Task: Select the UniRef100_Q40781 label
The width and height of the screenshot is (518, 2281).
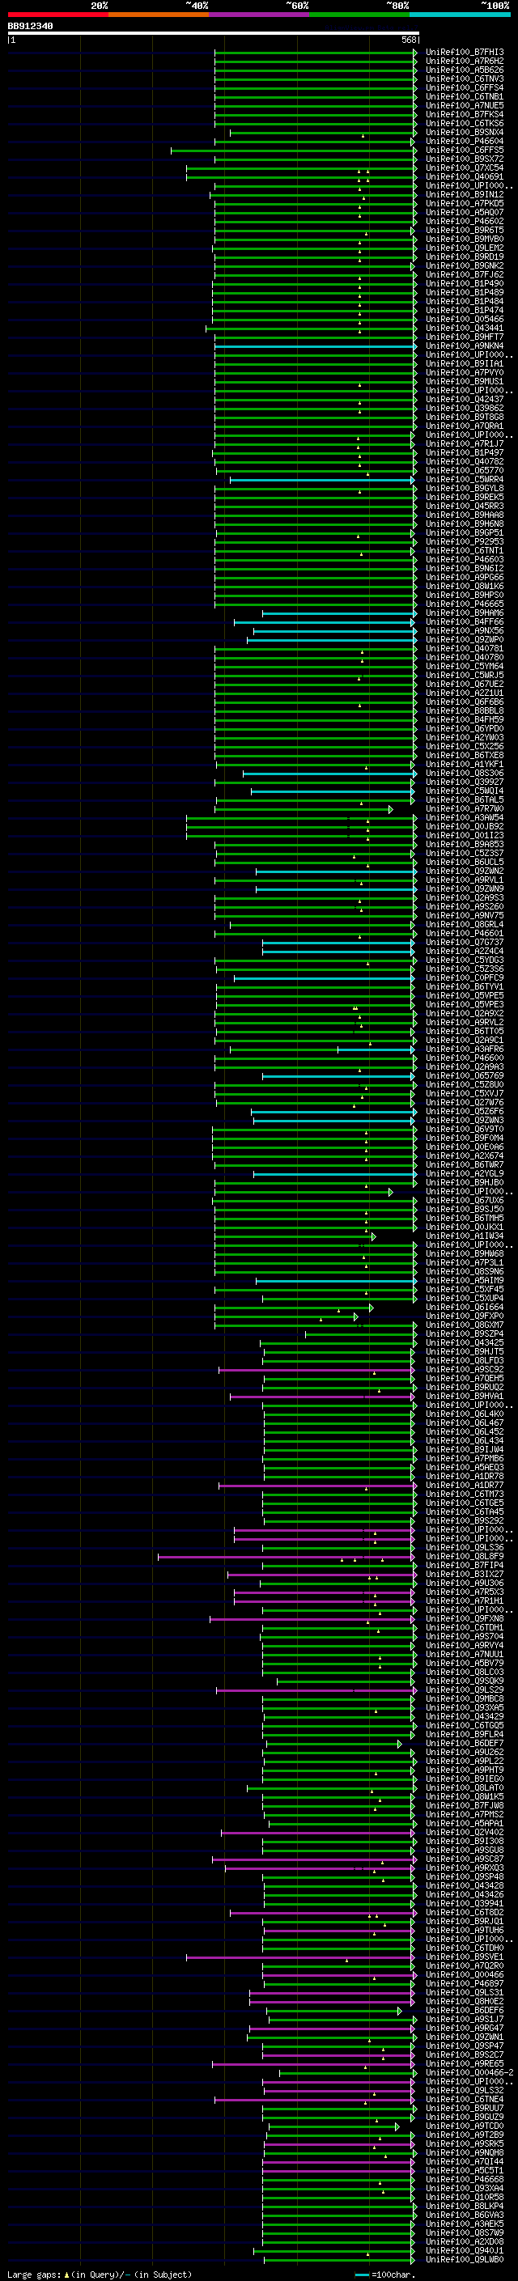Action: (465, 648)
